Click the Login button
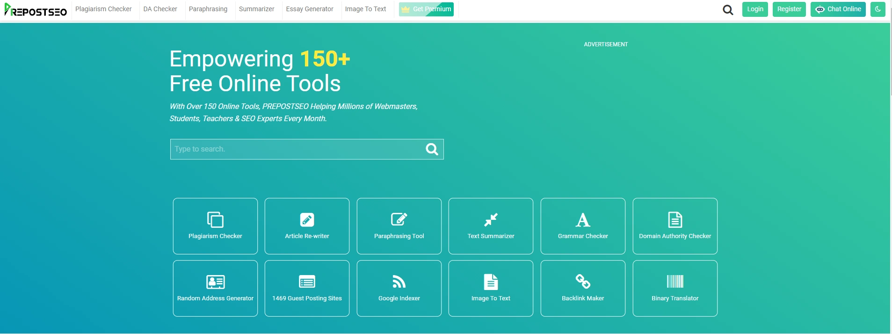The height and width of the screenshot is (334, 892). coord(754,9)
